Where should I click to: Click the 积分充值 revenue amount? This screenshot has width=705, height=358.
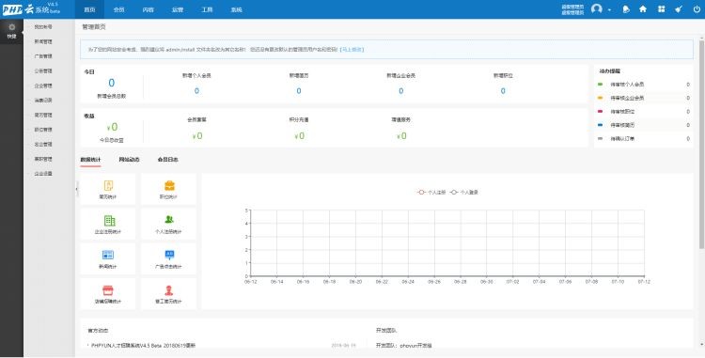click(300, 135)
